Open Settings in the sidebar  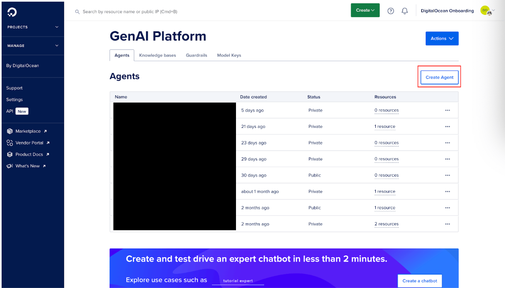point(14,100)
